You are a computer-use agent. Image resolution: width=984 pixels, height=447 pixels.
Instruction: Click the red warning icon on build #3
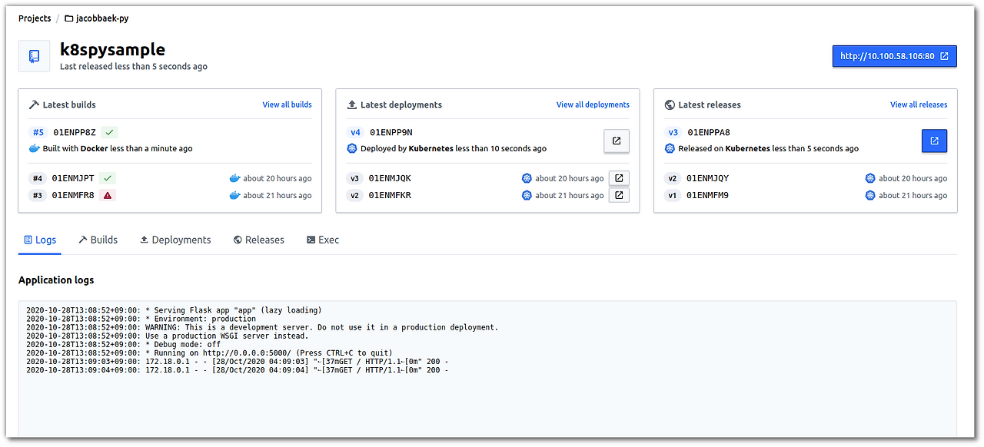click(108, 195)
